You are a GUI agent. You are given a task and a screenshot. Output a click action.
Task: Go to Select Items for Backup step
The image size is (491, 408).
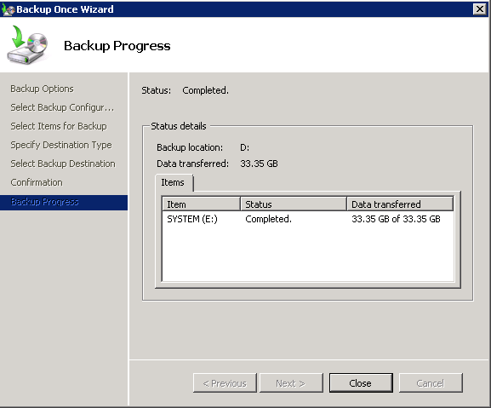[59, 126]
